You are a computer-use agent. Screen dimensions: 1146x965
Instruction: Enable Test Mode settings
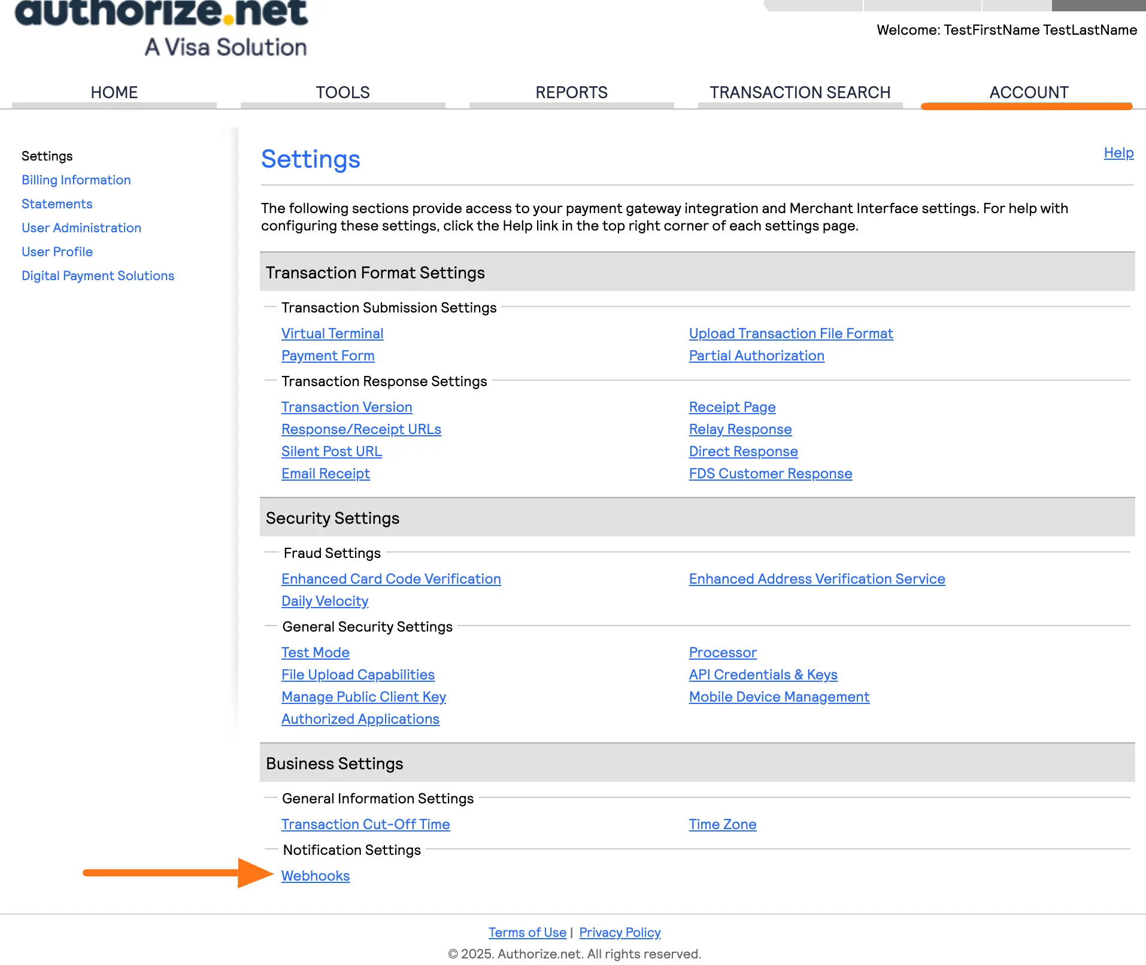(x=316, y=653)
